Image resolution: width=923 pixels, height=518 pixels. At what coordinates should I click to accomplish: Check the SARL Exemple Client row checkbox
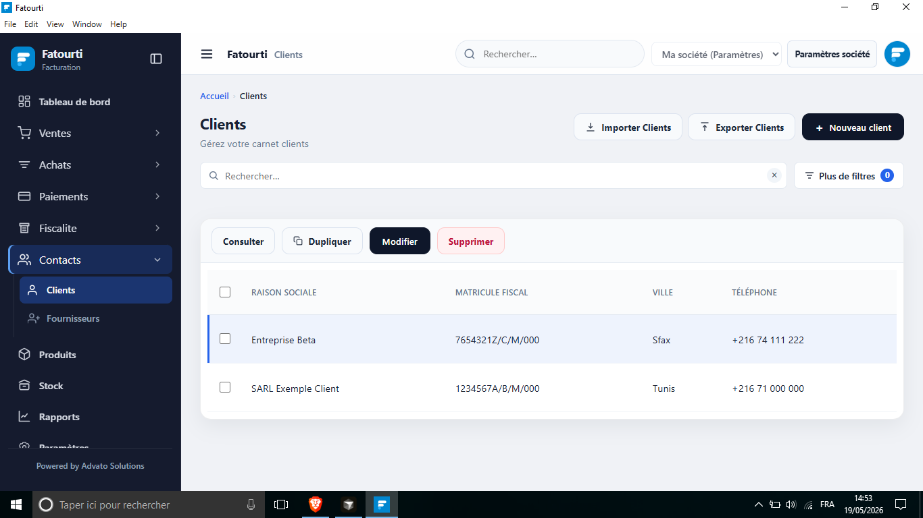(225, 387)
